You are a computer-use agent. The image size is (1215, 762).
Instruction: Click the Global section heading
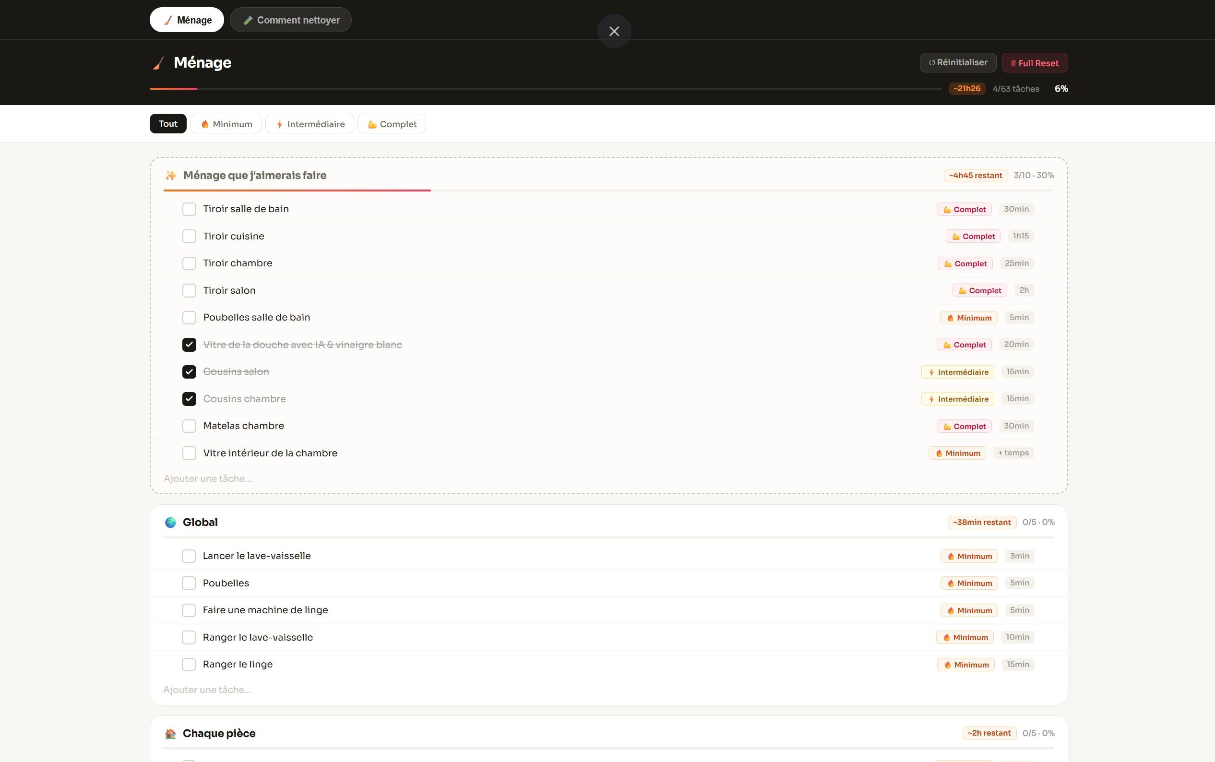pyautogui.click(x=200, y=522)
